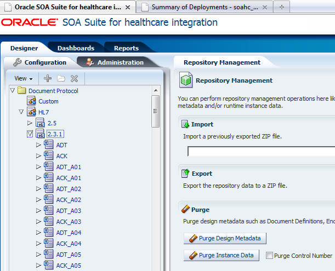335x271 pixels.
Task: Click the ADT_A02 document icon
Action: [x=49, y=188]
